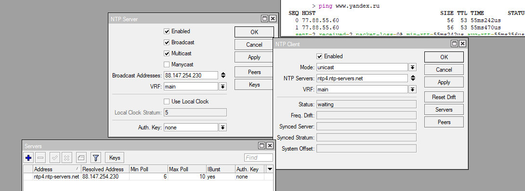
Task: Enable the Manycast checkbox
Action: (167, 64)
